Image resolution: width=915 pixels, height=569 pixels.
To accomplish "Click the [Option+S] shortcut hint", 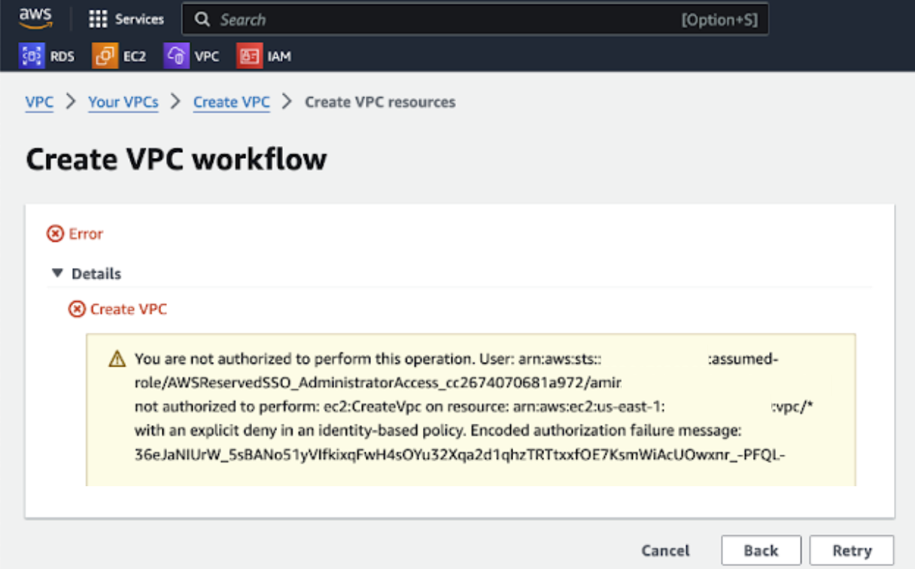I will click(719, 20).
